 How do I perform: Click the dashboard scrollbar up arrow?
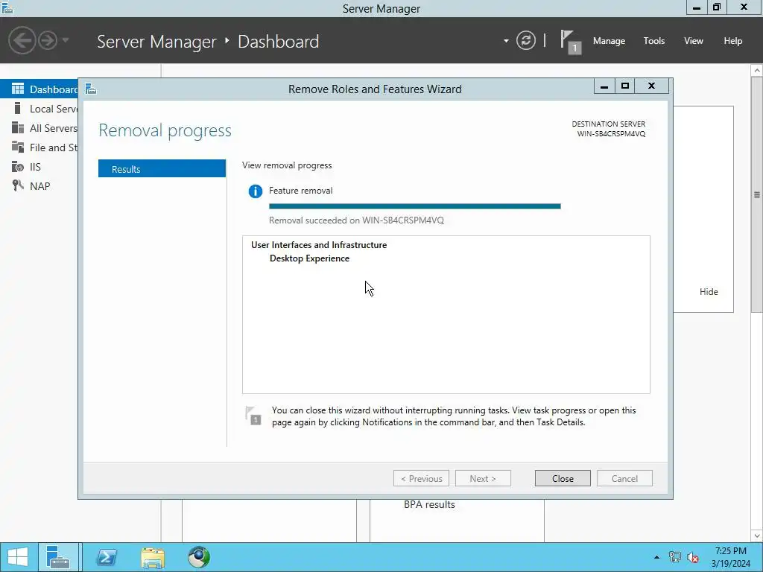pyautogui.click(x=757, y=71)
